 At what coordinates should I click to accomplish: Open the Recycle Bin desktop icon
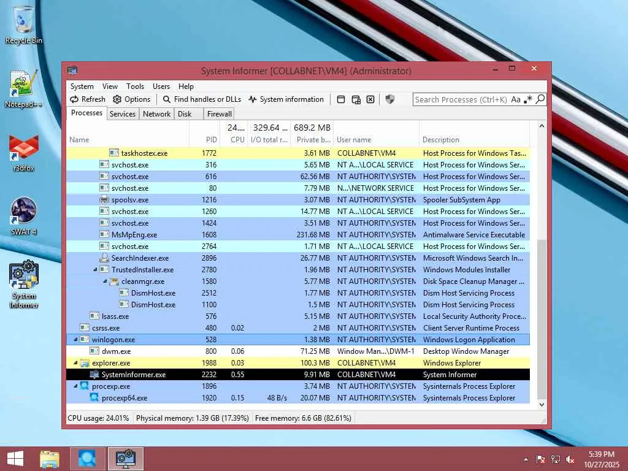24,25
